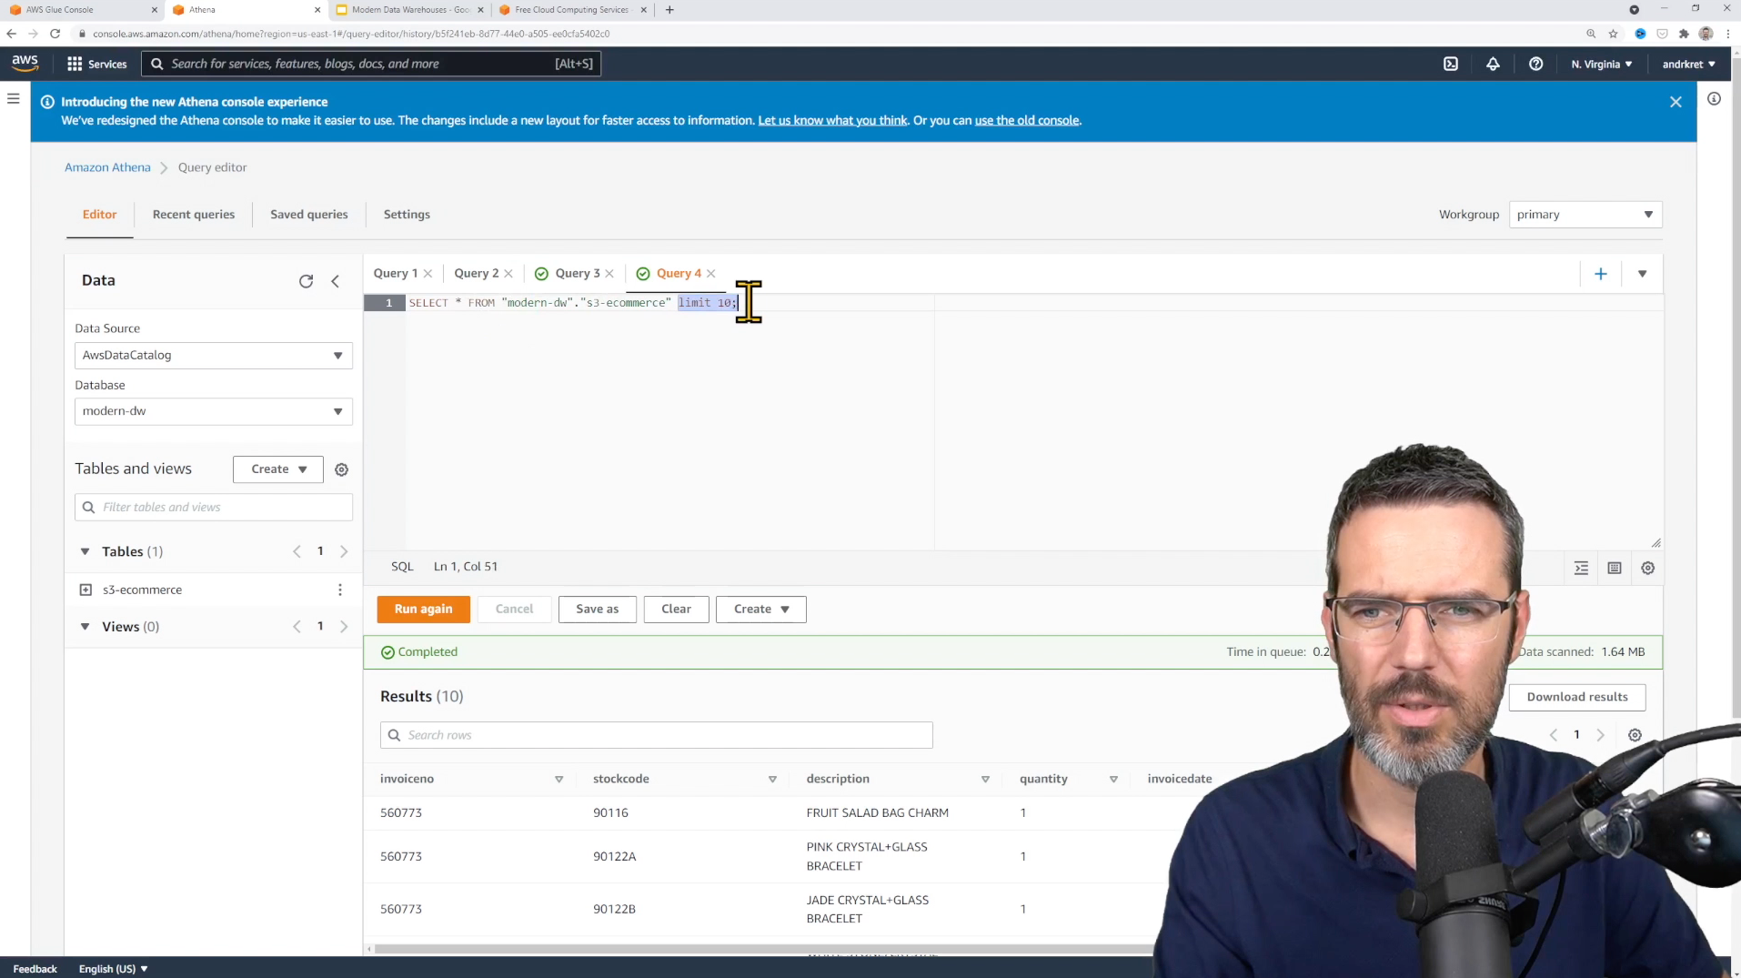The image size is (1741, 978).
Task: Add a new query tab
Action: (1601, 274)
